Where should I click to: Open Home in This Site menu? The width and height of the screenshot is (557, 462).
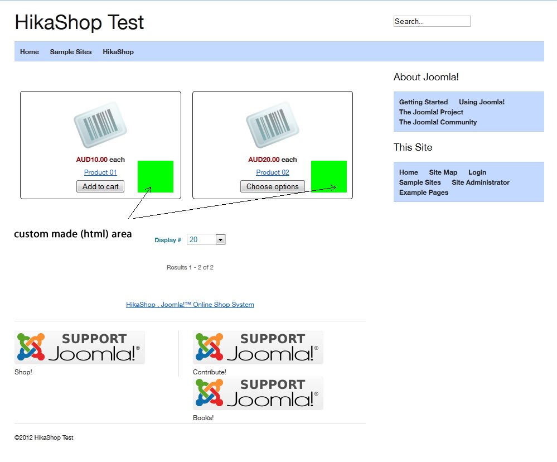[409, 172]
